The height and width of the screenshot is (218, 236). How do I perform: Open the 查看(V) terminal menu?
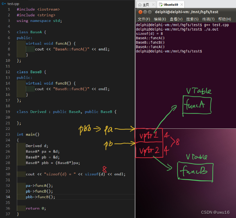point(176,19)
